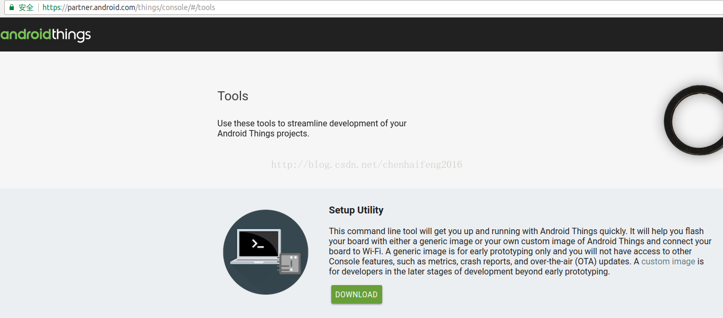Click the 安全 secure label
This screenshot has height=318, width=723.
26,7
